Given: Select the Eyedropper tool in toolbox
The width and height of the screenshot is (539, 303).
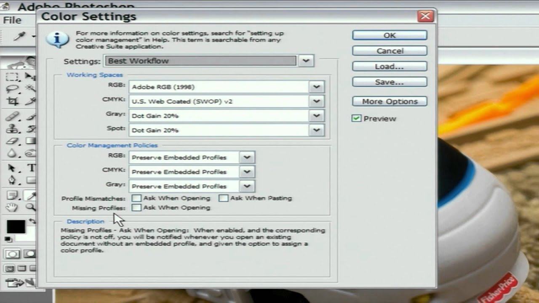Looking at the screenshot, I should (x=31, y=195).
